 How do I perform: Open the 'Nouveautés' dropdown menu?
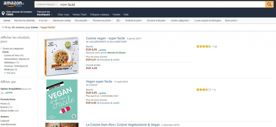click(82, 20)
